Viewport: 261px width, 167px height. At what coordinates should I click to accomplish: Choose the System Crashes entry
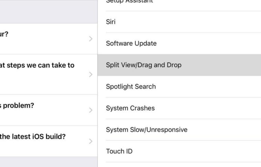pos(130,108)
